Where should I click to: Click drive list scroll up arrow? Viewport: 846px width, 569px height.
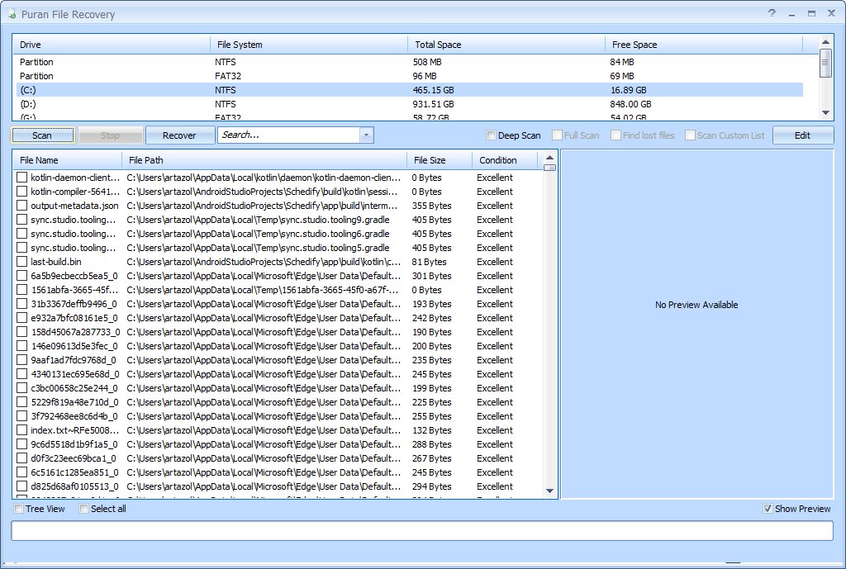point(825,42)
